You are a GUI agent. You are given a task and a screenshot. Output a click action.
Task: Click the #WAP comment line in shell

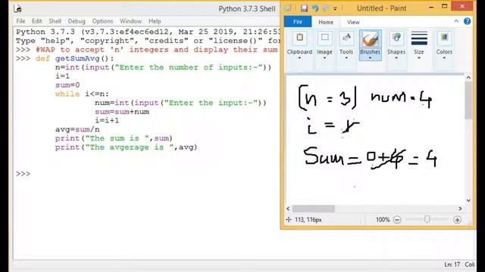click(x=157, y=49)
